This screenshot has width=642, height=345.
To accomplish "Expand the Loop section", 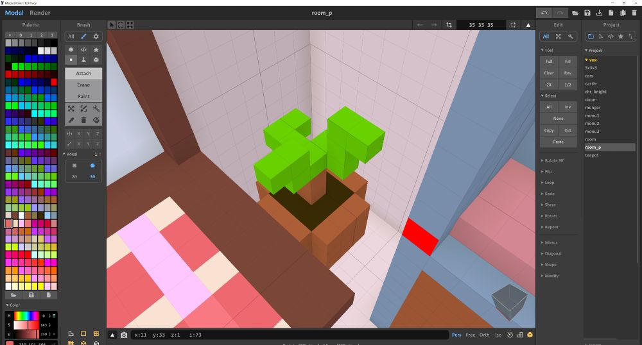I will pyautogui.click(x=548, y=182).
